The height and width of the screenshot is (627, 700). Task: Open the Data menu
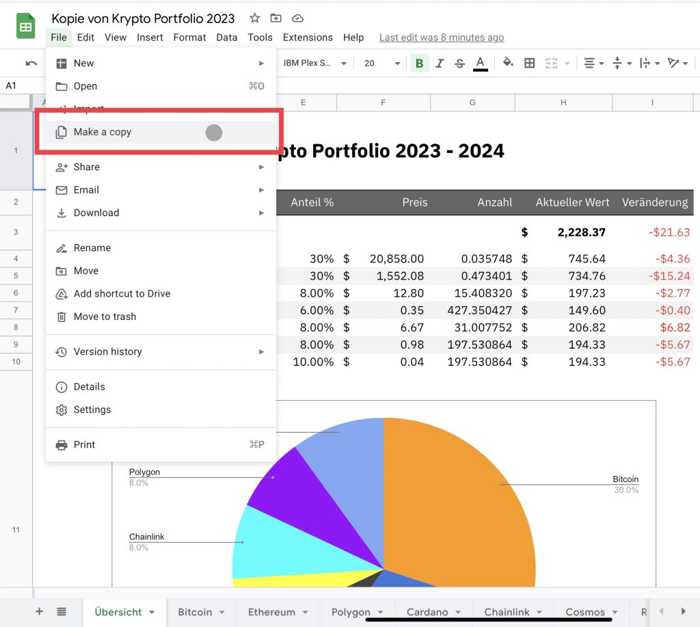[227, 38]
